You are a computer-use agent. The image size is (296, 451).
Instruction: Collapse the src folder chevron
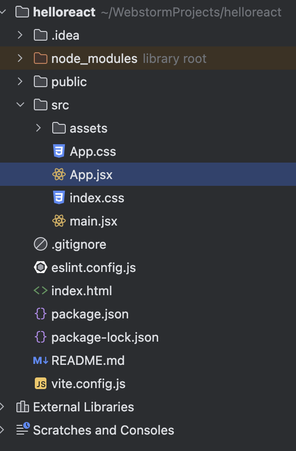(x=20, y=105)
